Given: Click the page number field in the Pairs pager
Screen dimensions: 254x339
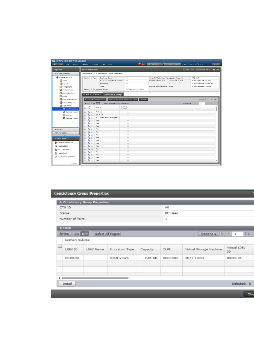Looking at the screenshot, I should click(237, 234).
